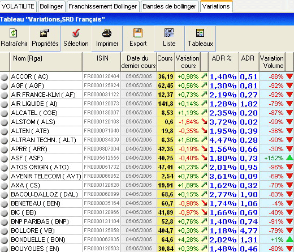Click the 1,90 ADR value

[249, 195]
